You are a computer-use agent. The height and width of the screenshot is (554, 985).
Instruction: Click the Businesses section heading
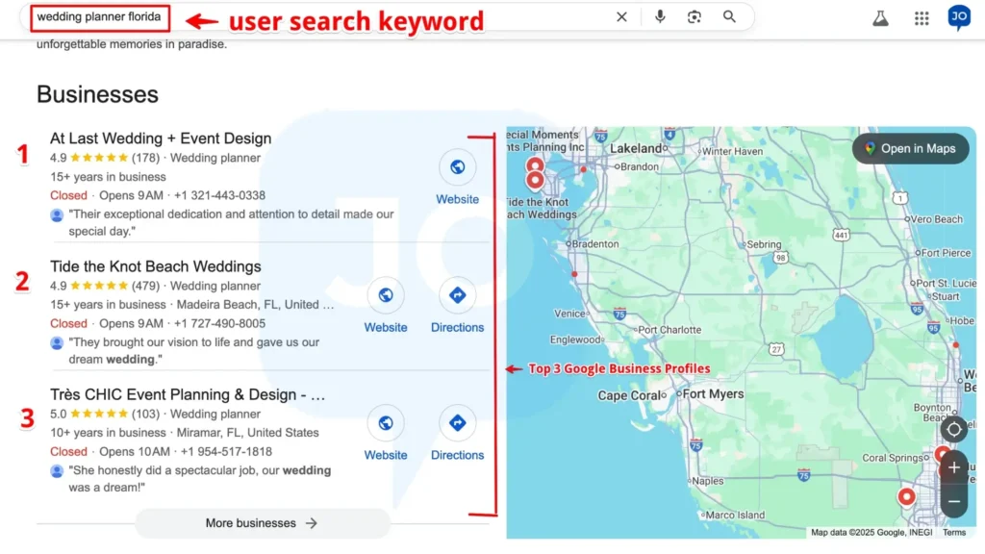97,94
